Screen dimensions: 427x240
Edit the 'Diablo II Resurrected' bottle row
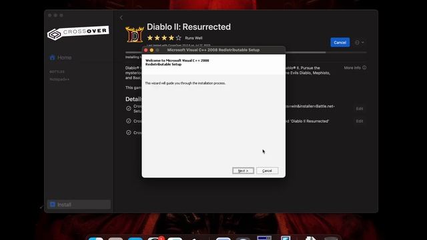(360, 121)
